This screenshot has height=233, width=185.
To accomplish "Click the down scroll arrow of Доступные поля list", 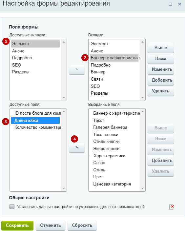I will (64, 188).
